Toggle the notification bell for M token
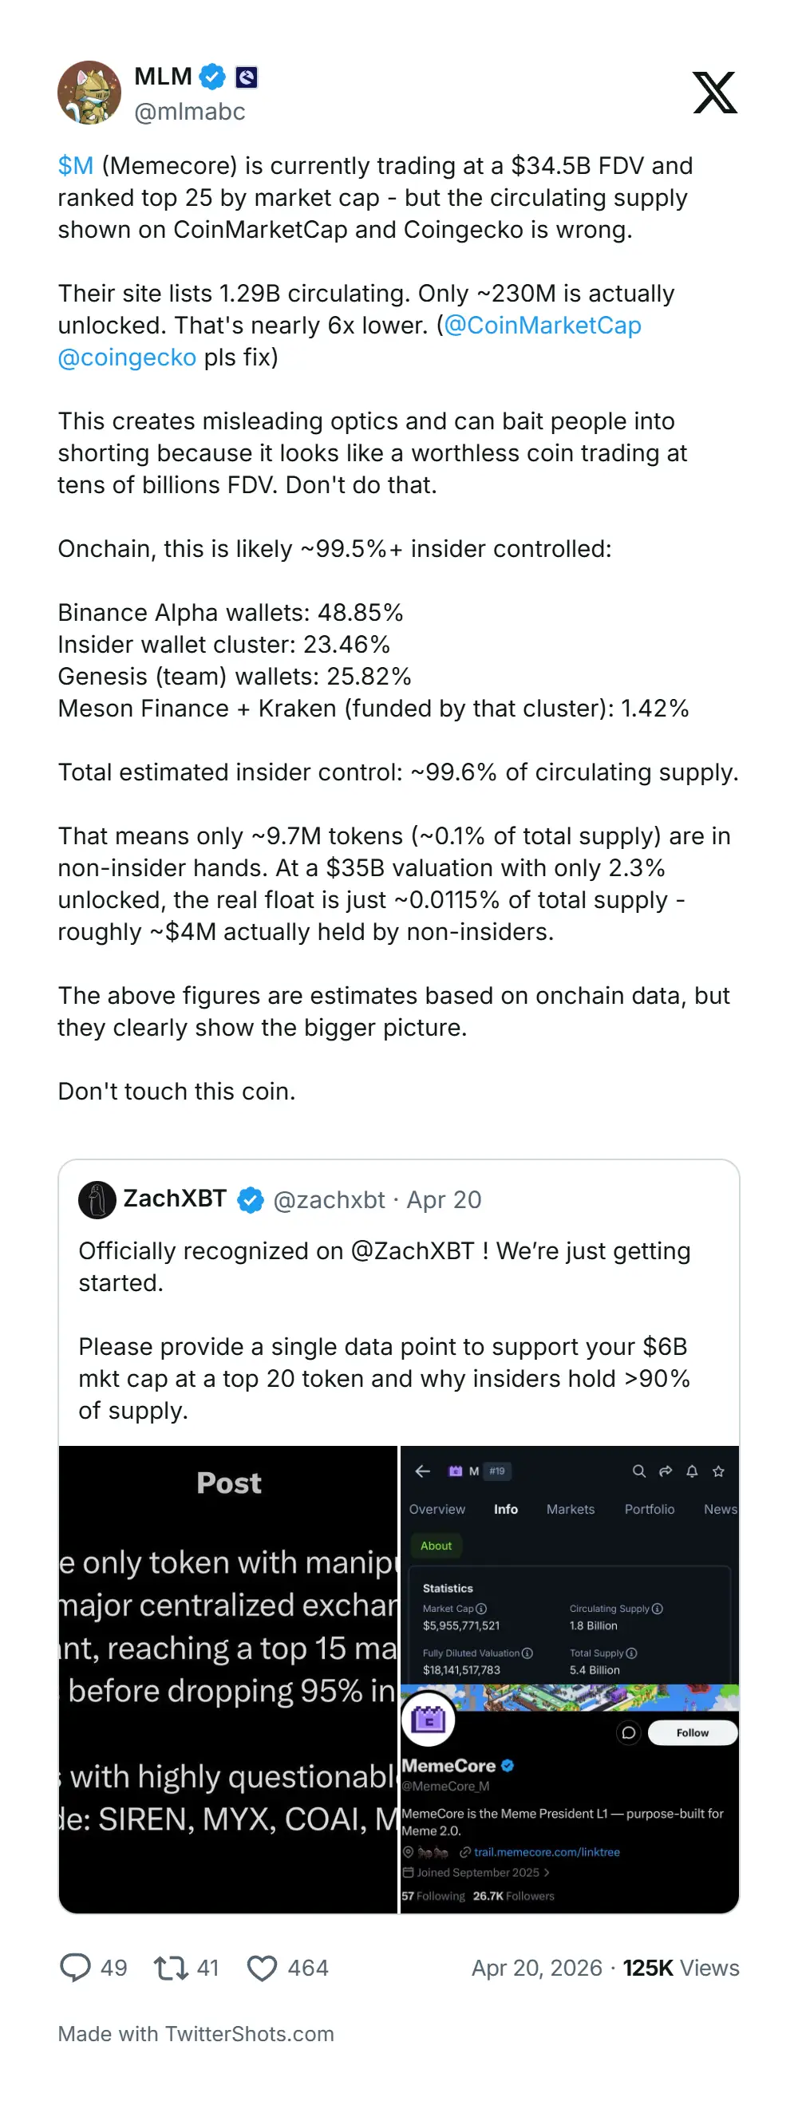The width and height of the screenshot is (798, 2105). click(692, 1471)
